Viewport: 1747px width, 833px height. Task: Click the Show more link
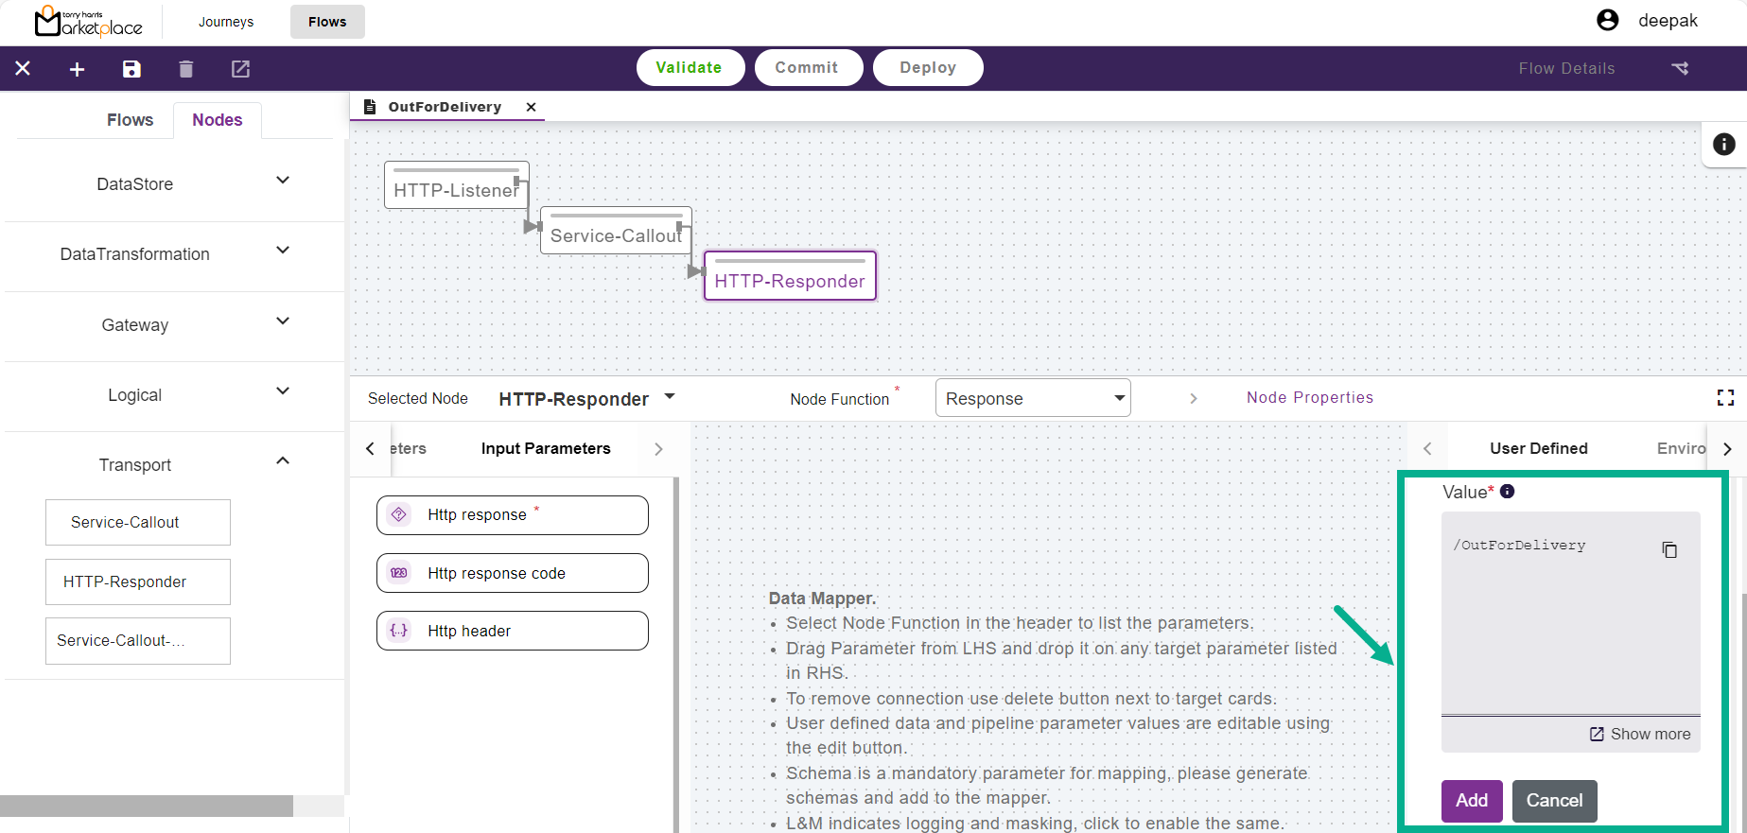click(x=1640, y=735)
